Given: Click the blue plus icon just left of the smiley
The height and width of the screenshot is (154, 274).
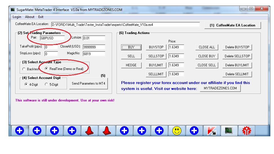Looking at the screenshot, I should (159, 131).
